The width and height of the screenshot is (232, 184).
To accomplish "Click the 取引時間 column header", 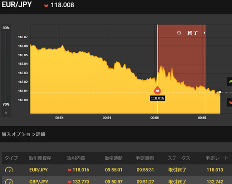I will (x=114, y=158).
